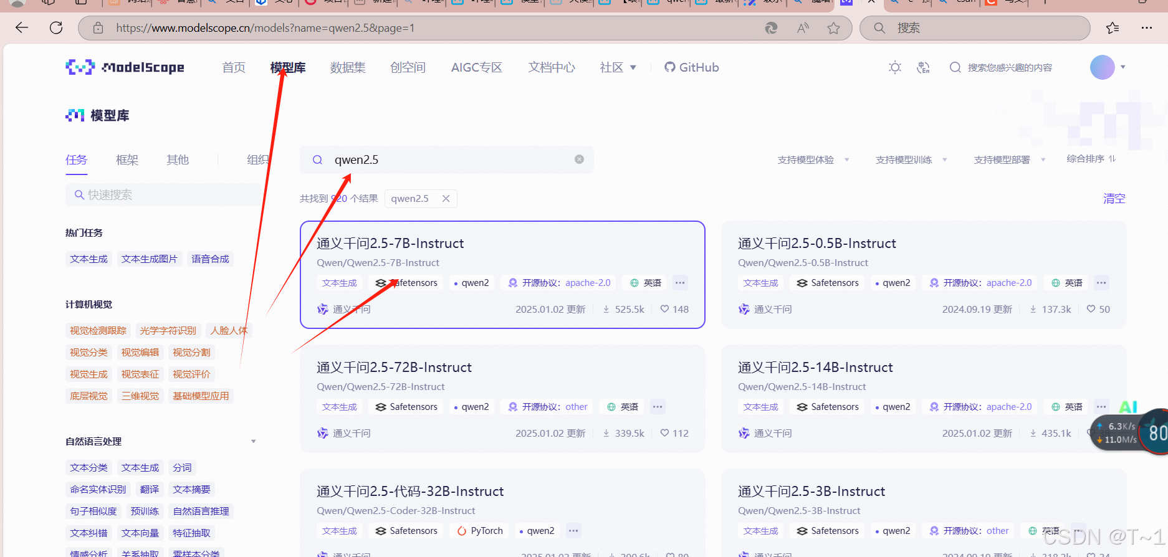Click the 自然语言推理 task tag
Screen dimensions: 1168x557
pyautogui.click(x=201, y=512)
